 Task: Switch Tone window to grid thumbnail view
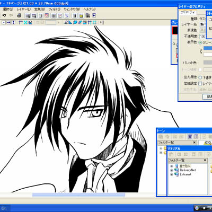(190, 137)
